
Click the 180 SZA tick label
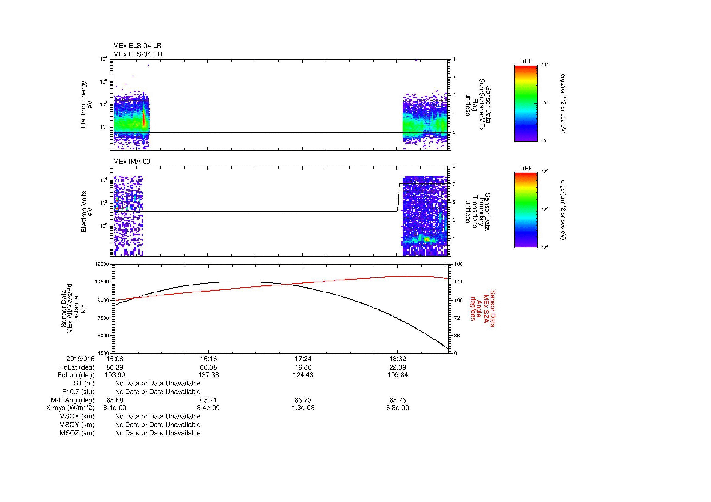click(459, 264)
